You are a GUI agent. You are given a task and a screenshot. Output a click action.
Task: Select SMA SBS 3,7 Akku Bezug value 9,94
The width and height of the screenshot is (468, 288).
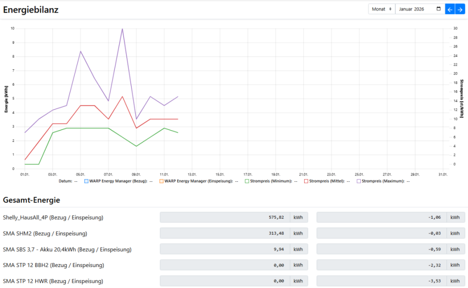[x=225, y=249]
